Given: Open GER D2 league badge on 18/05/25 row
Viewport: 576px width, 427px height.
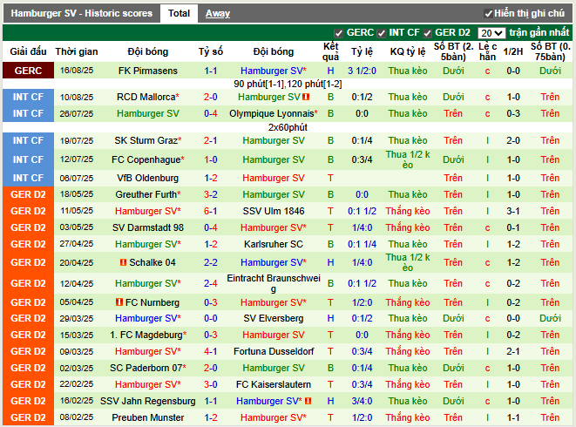Looking at the screenshot, I should pyautogui.click(x=28, y=194).
